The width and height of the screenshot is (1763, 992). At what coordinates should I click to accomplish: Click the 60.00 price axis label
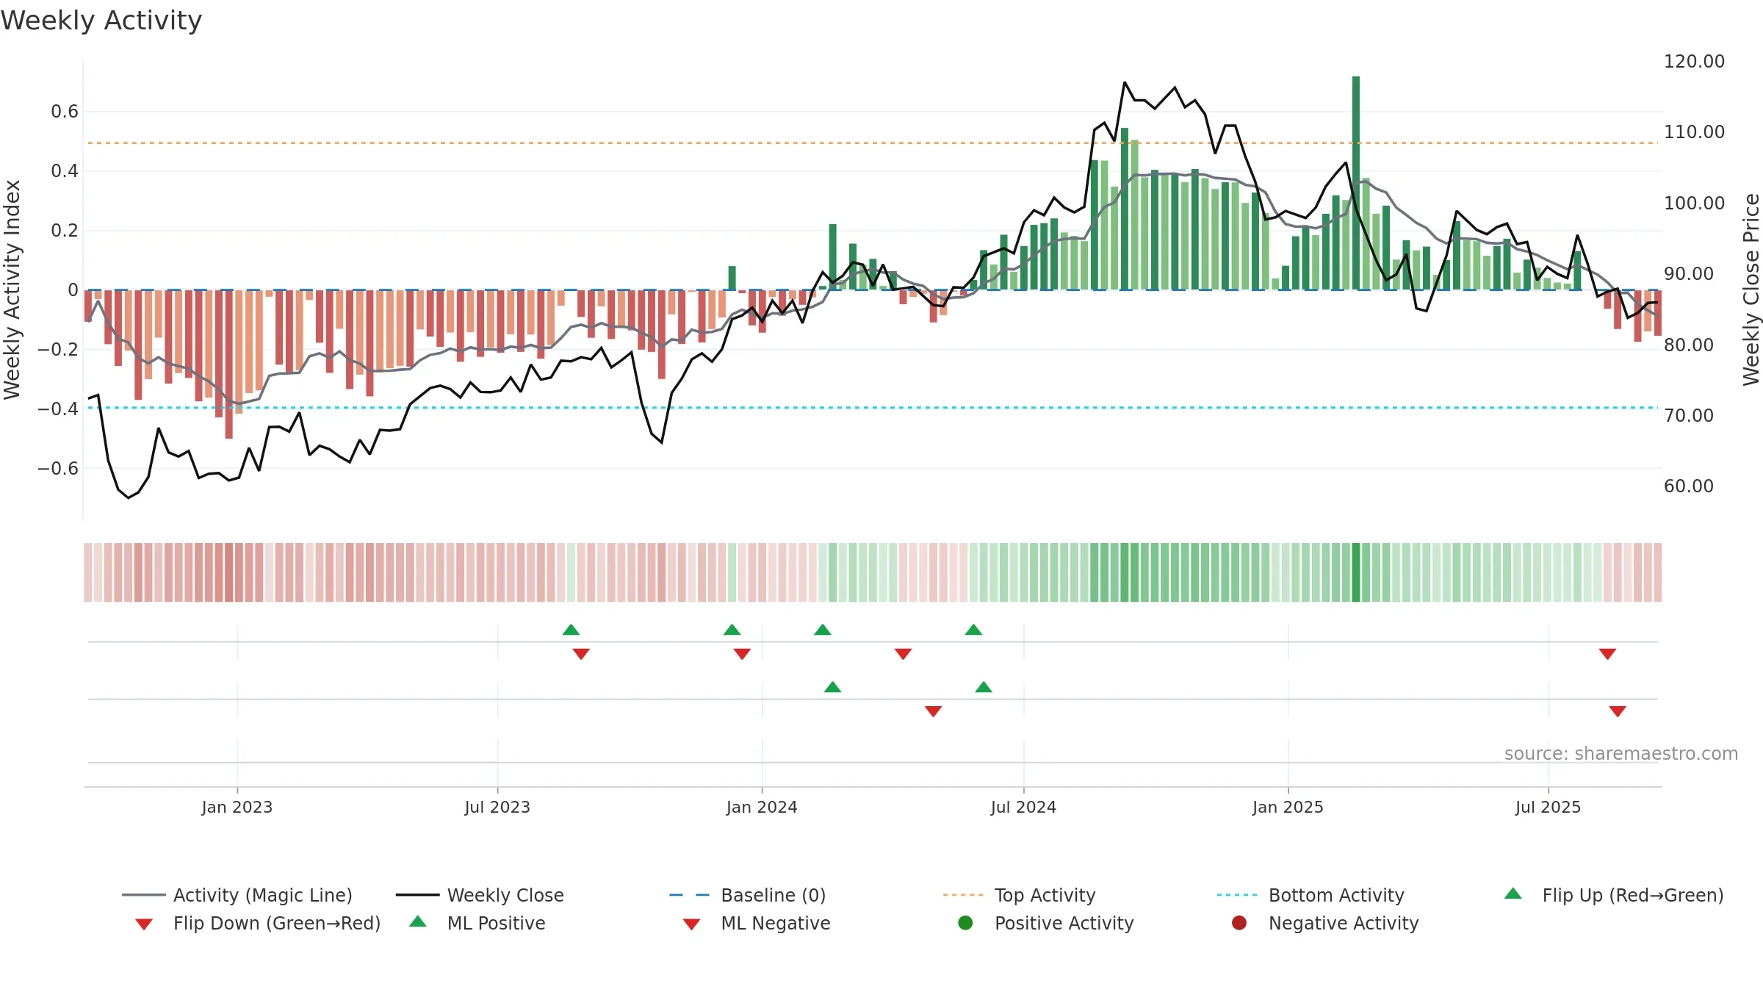(1689, 486)
